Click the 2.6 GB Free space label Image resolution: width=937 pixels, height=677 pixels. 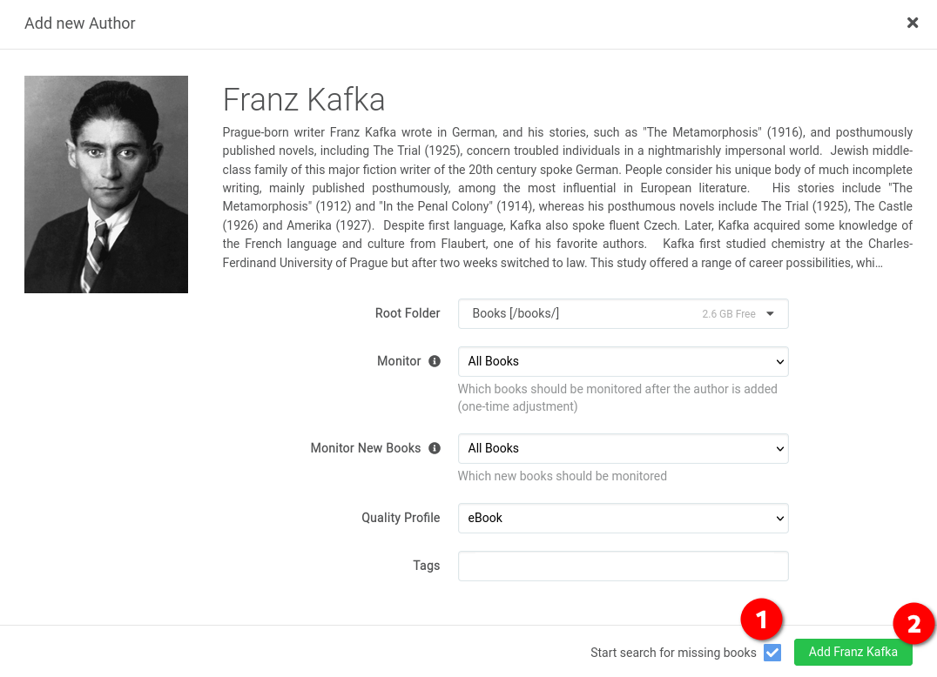tap(729, 314)
